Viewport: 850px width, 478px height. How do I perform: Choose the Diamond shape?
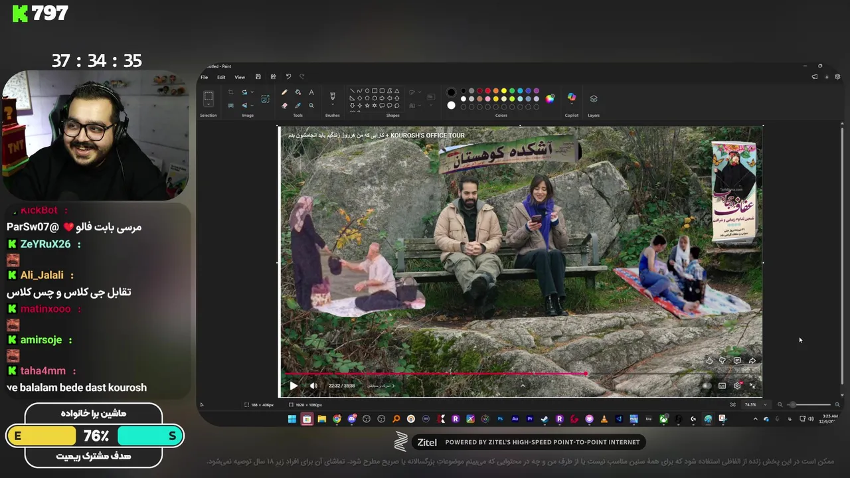(x=359, y=98)
